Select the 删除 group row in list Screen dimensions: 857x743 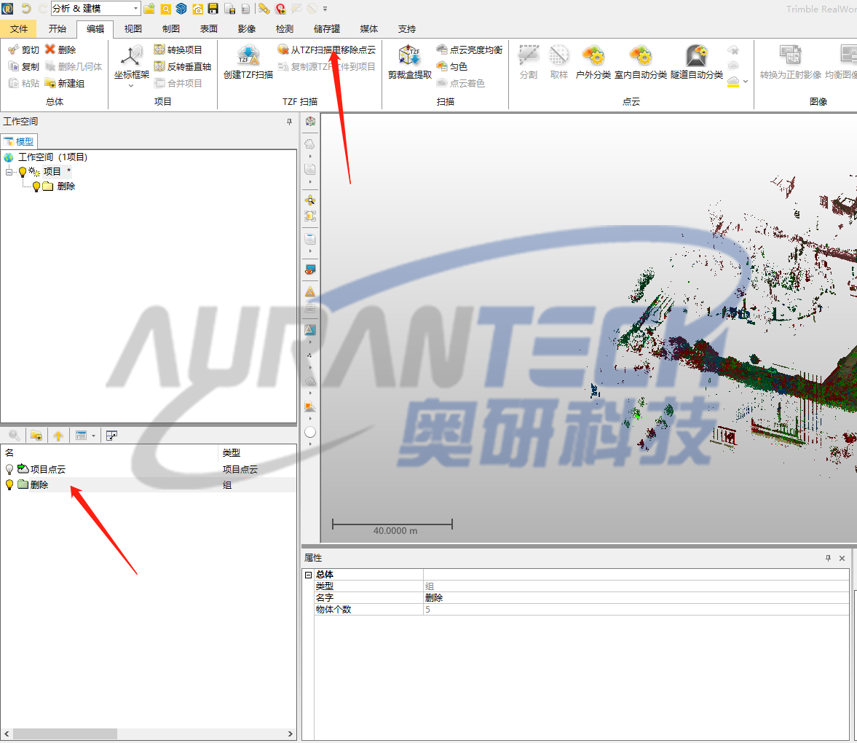(x=148, y=485)
